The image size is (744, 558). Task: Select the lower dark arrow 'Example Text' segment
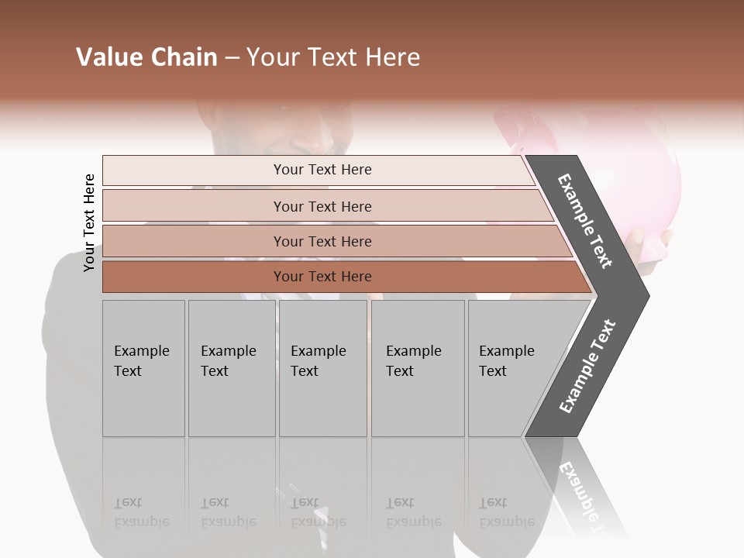click(x=587, y=367)
